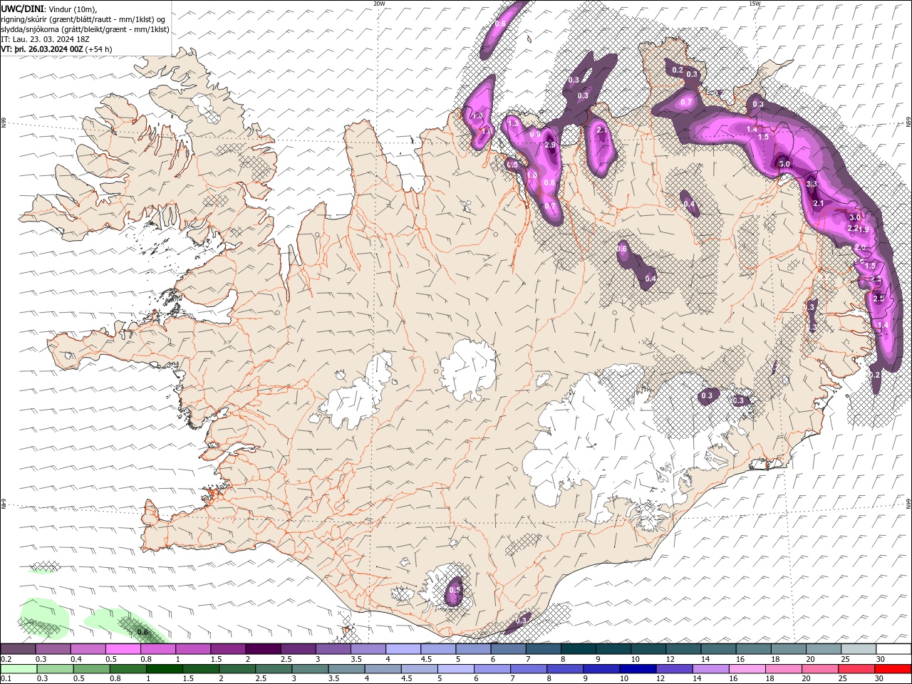
Task: Click the light periwinkle 5 swatch in the rain scale
Action: point(455,669)
